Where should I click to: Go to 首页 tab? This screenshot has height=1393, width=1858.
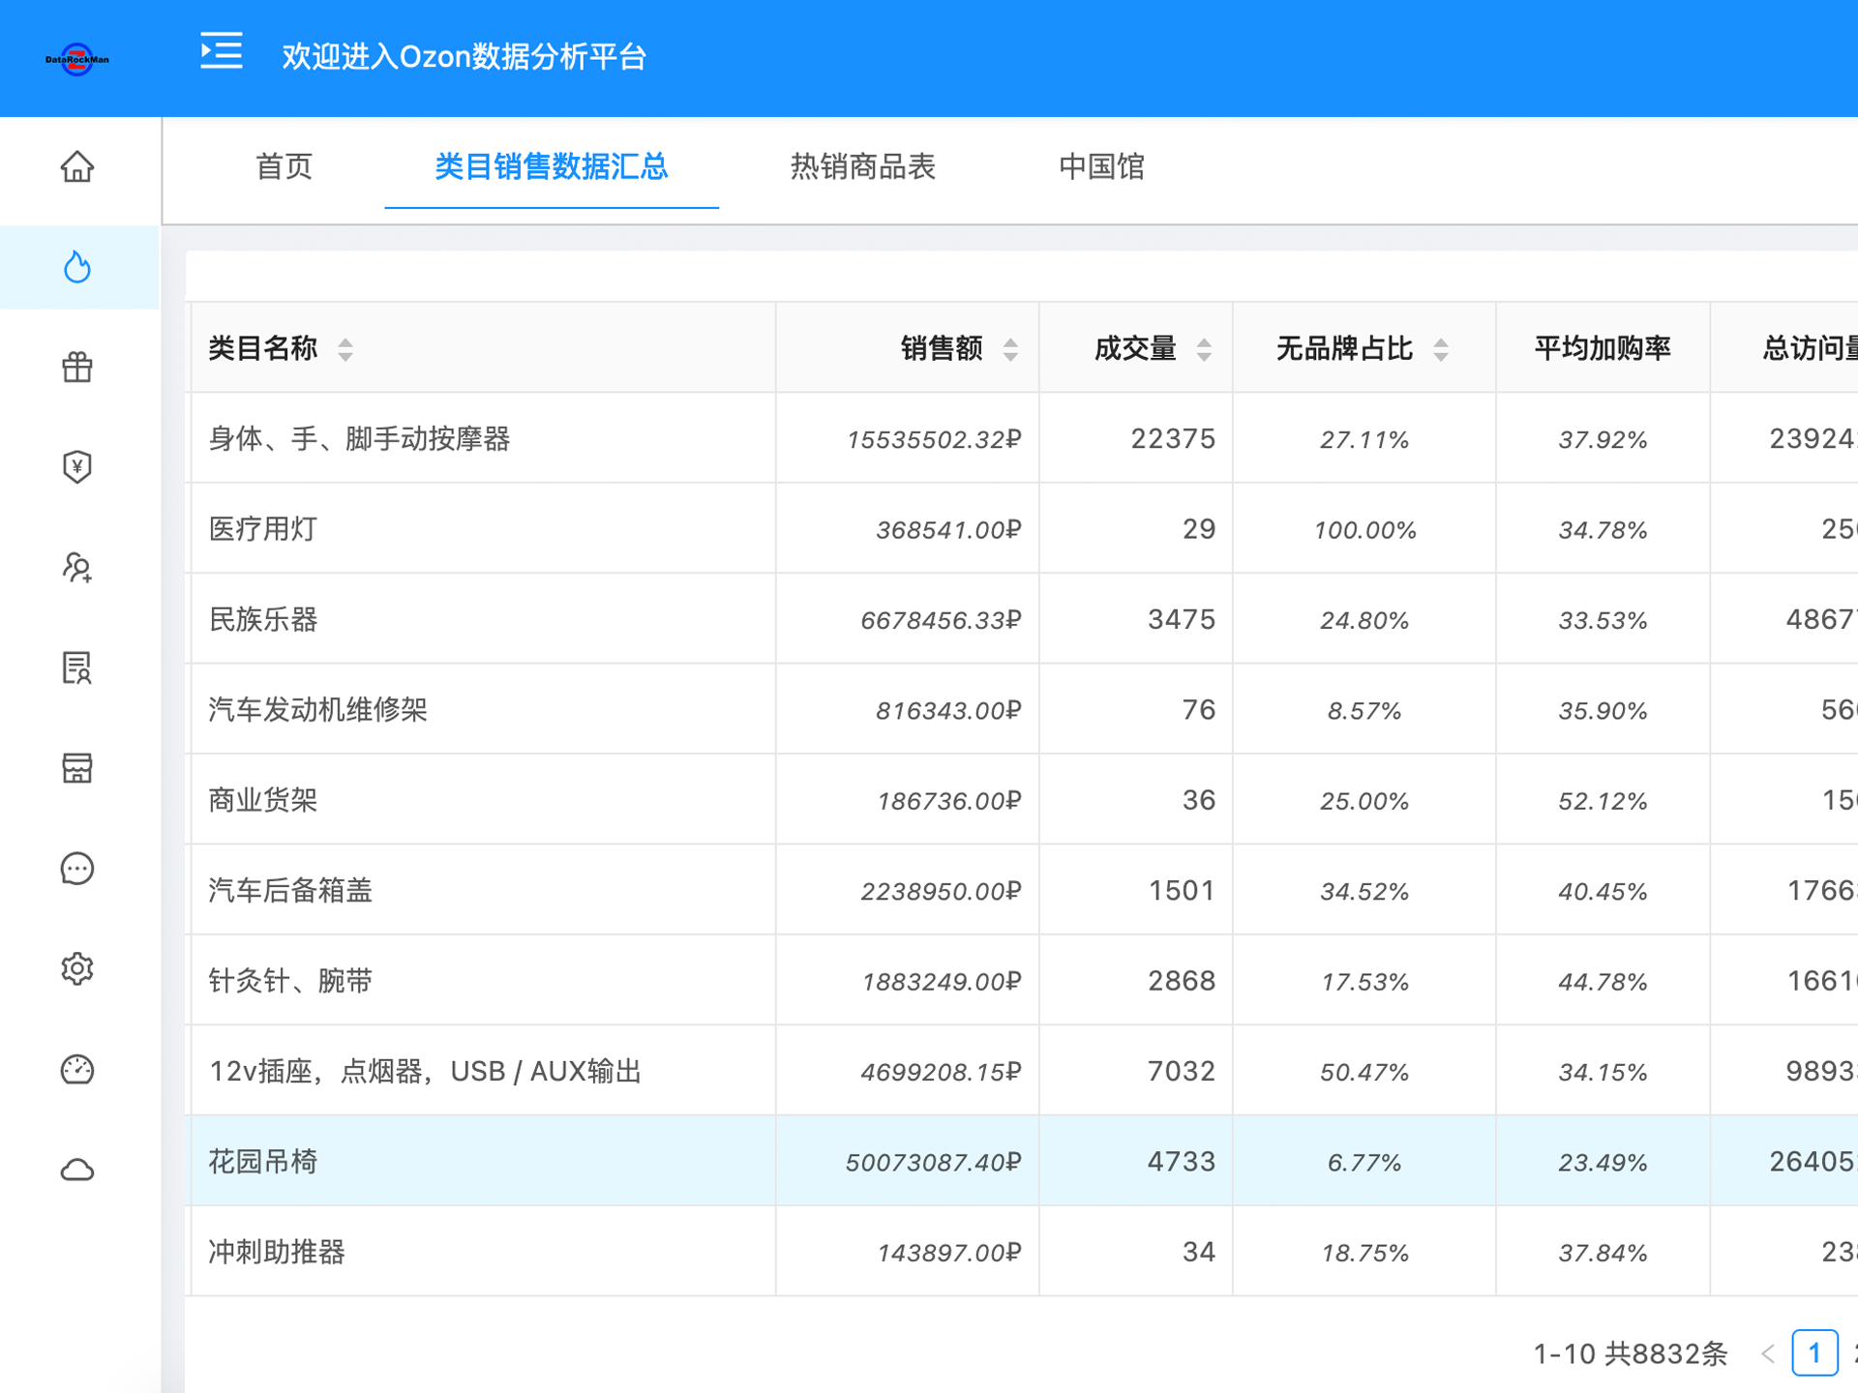284,167
